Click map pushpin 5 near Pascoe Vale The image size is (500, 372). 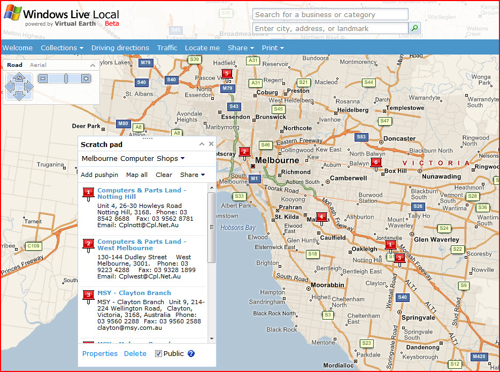pos(227,76)
